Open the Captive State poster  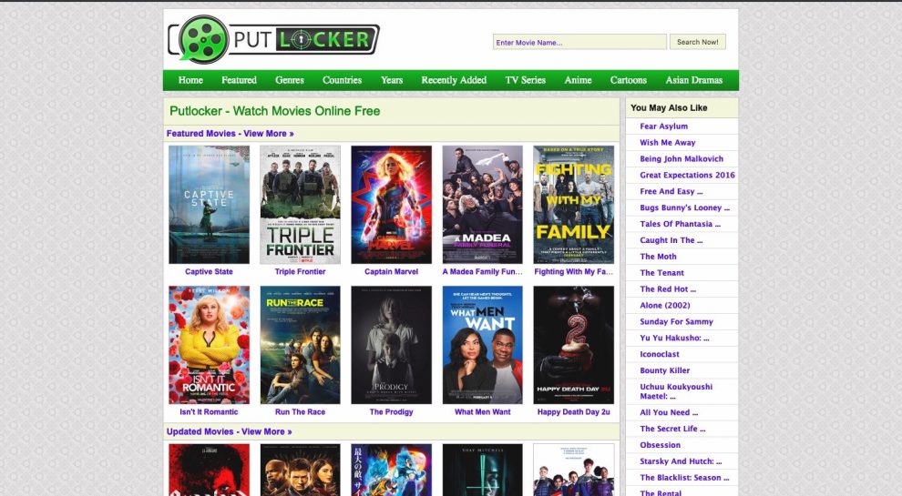click(x=209, y=205)
